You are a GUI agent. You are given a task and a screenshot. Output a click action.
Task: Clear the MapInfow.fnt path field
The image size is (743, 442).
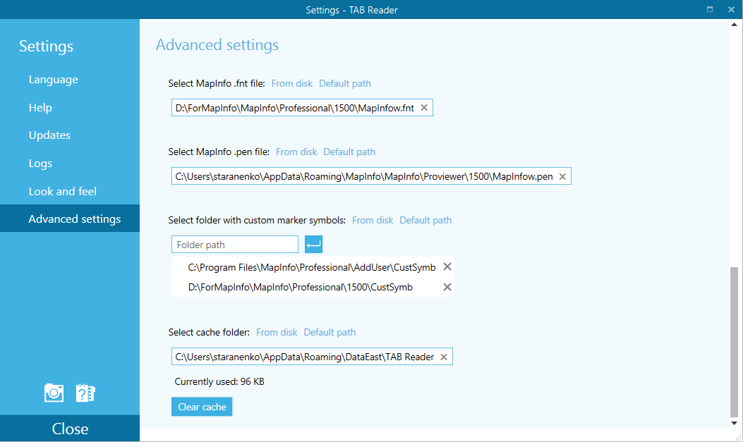tap(424, 108)
